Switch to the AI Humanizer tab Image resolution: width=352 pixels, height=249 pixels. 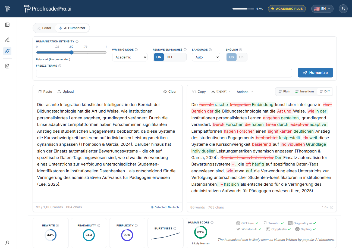click(72, 28)
